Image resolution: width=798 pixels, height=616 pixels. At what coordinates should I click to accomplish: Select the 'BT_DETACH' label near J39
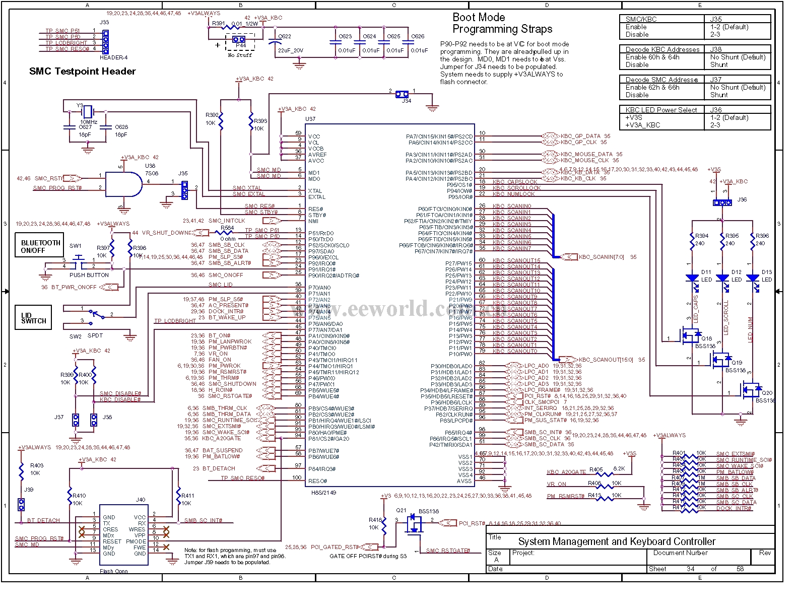click(x=43, y=520)
